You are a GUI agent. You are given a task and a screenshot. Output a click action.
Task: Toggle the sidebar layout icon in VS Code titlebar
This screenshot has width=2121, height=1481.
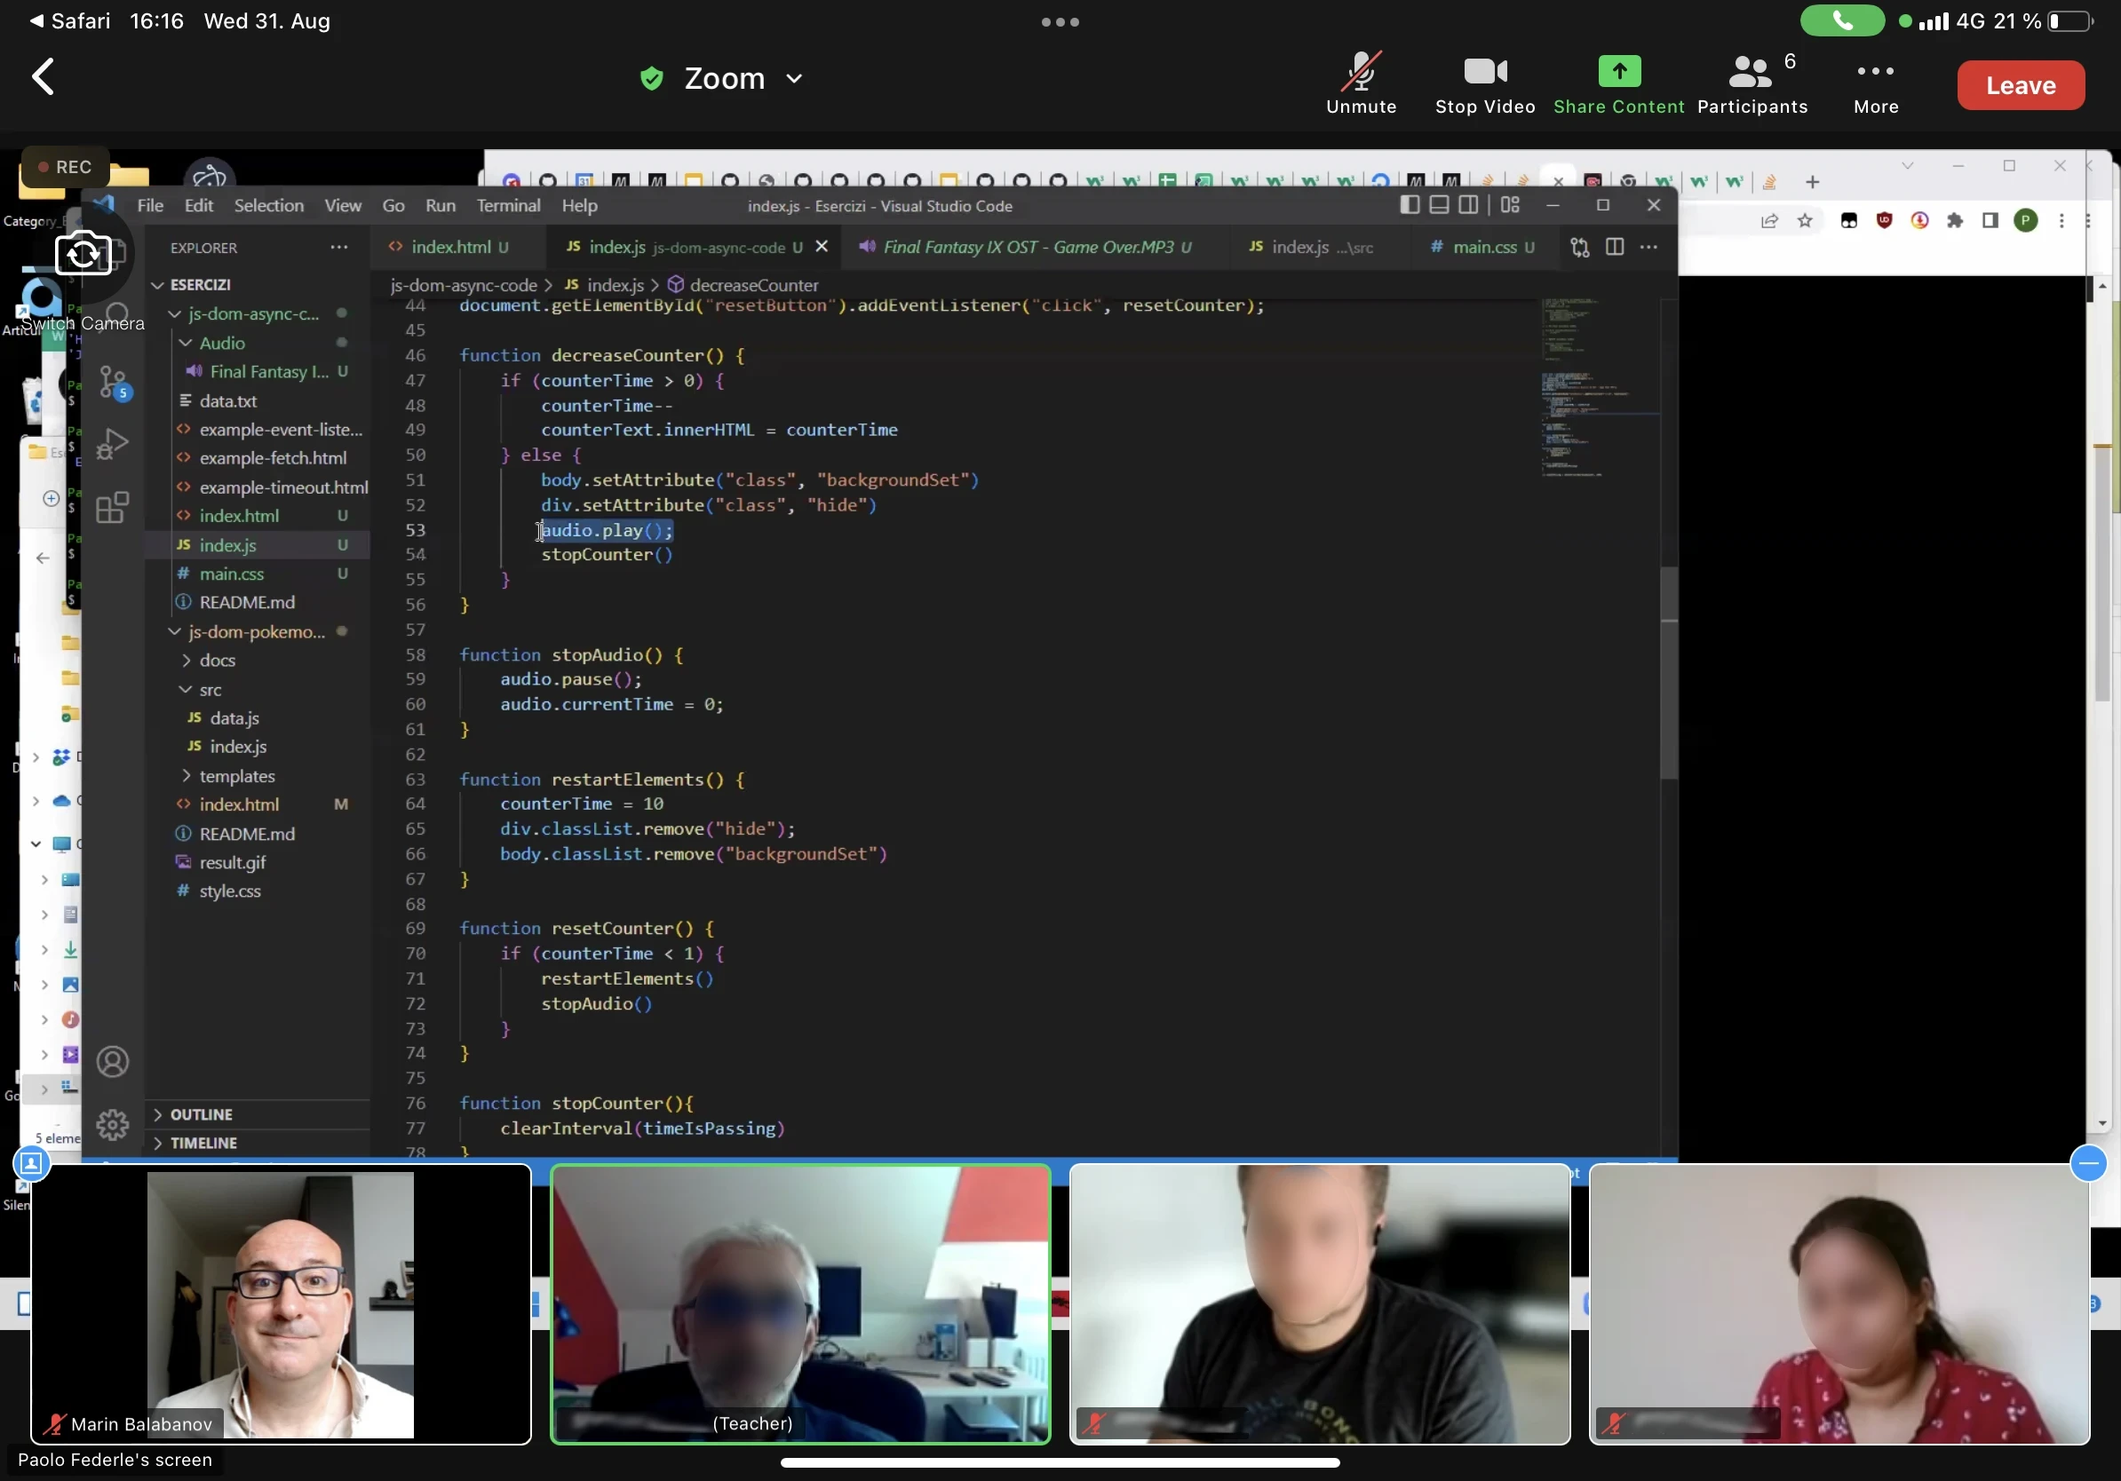(1408, 205)
